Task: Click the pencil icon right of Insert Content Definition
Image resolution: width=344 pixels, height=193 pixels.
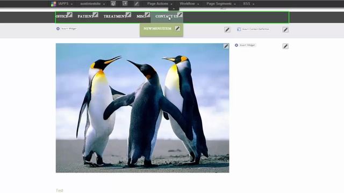Action: (x=285, y=30)
